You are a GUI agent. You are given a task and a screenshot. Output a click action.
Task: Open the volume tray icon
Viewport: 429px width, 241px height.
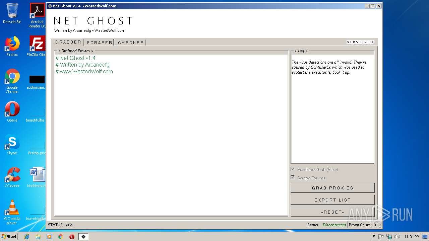(397, 237)
